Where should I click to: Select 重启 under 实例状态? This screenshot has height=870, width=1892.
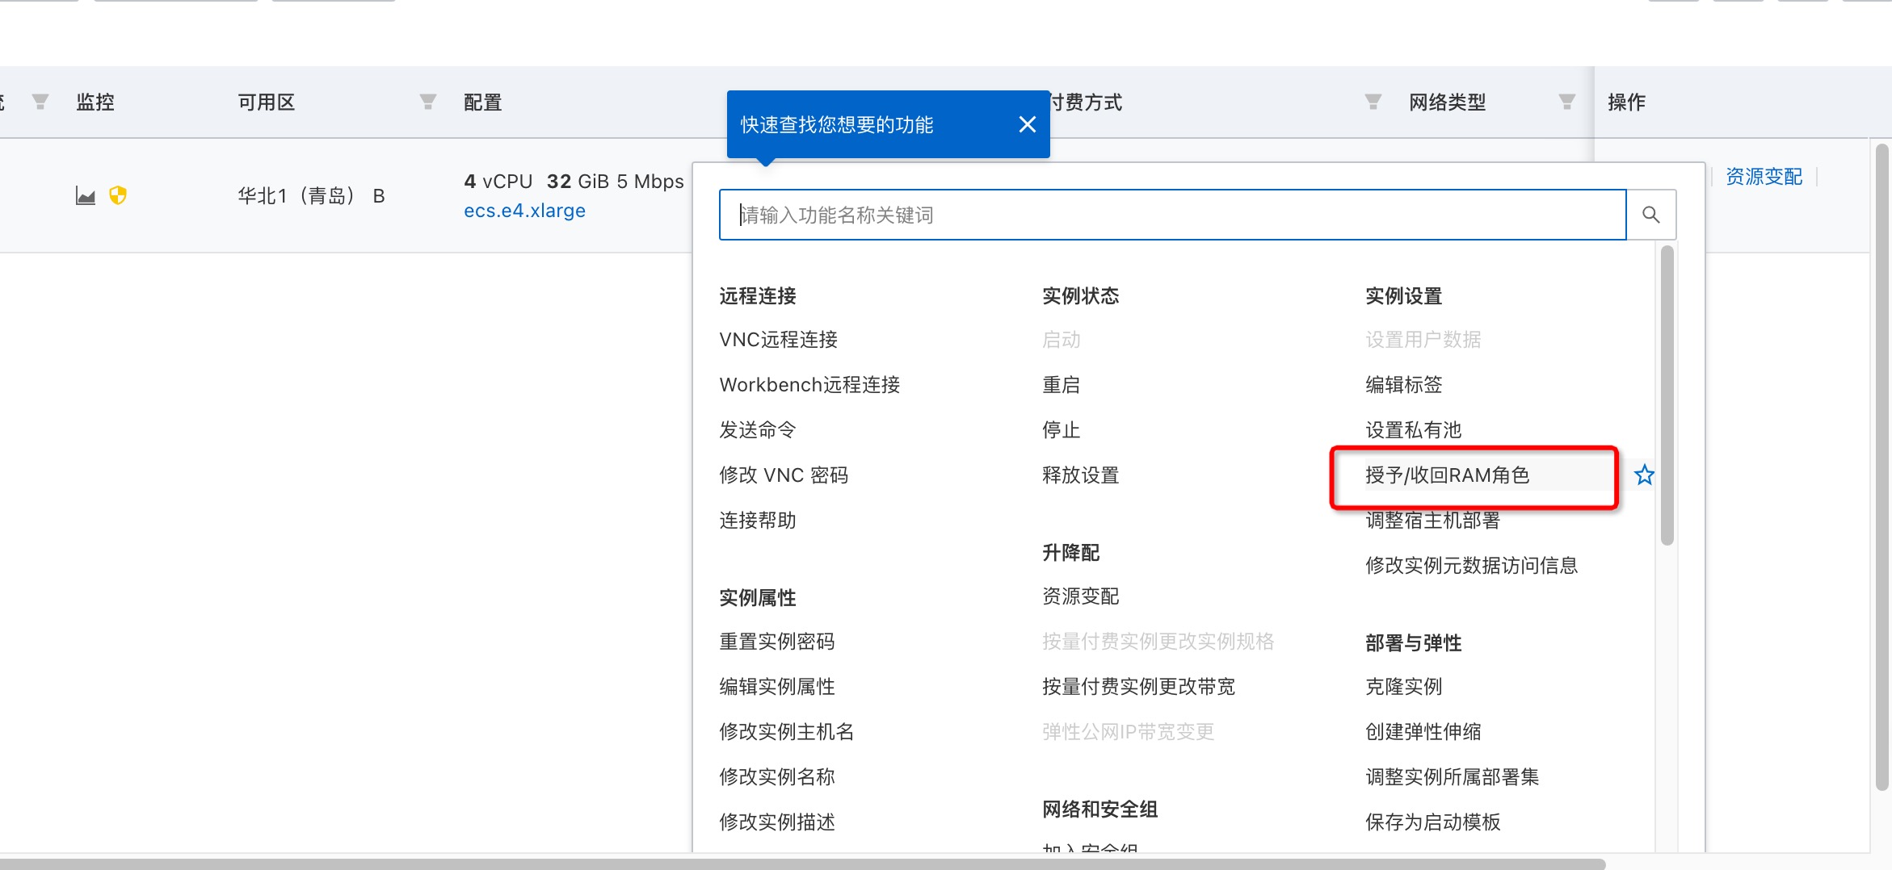point(1062,385)
